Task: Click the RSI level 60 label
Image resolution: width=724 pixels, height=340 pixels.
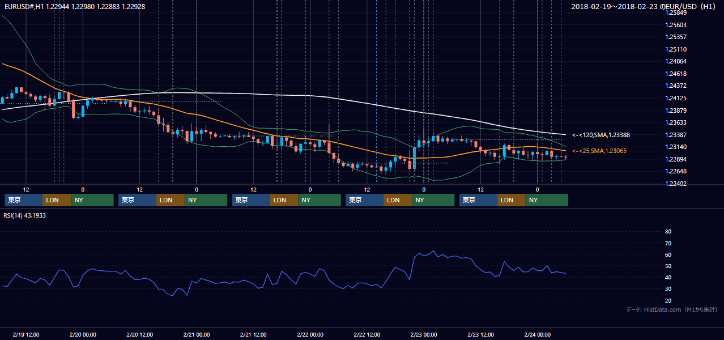Action: [668, 254]
